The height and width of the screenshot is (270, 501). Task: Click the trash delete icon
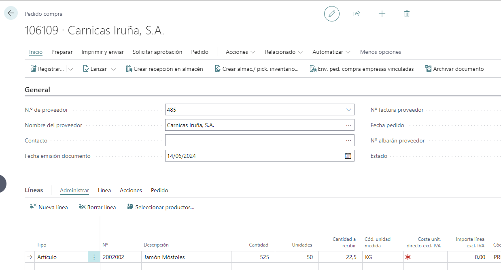[407, 14]
